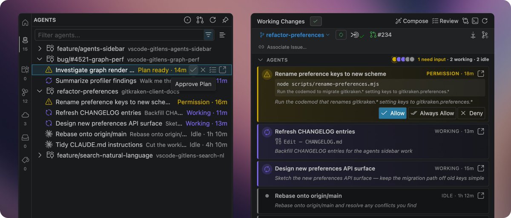Click the Review button
This screenshot has height=218, width=511.
445,21
